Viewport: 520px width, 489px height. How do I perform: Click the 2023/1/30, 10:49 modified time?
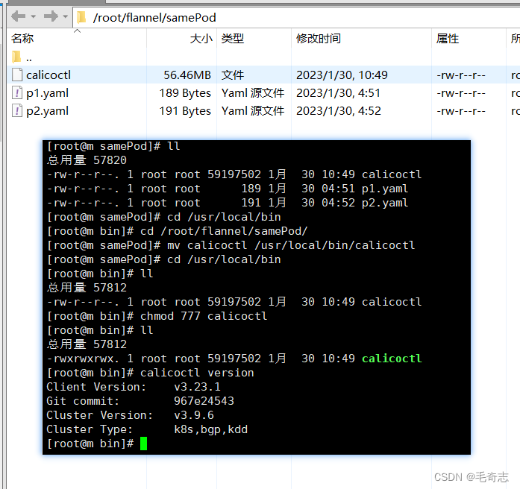point(342,75)
